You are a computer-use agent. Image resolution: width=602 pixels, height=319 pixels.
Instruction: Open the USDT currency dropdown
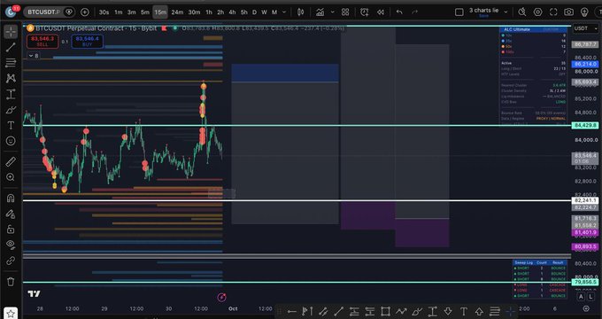pos(584,28)
